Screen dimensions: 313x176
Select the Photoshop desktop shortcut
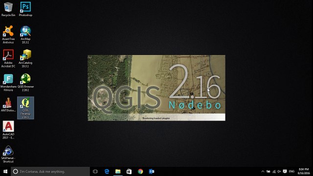click(25, 9)
